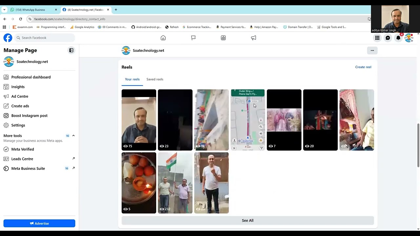Open the dark reel with 23 views
The width and height of the screenshot is (420, 236).
coord(175,120)
